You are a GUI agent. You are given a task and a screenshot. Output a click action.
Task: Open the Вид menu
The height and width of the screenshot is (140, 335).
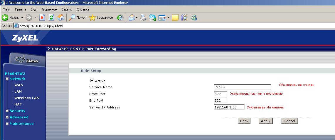click(x=33, y=9)
